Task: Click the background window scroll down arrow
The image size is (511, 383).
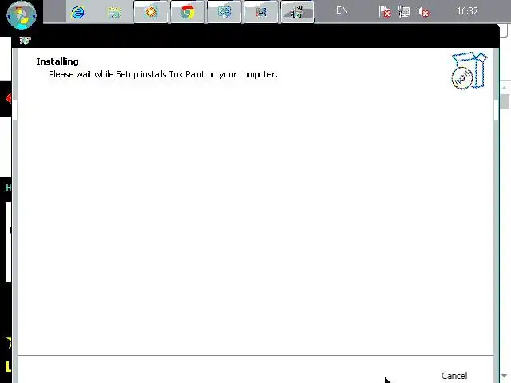Action: click(x=505, y=376)
